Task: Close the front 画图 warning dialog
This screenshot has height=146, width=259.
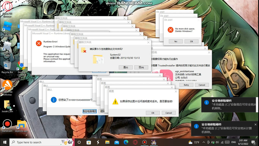Action: click(176, 91)
